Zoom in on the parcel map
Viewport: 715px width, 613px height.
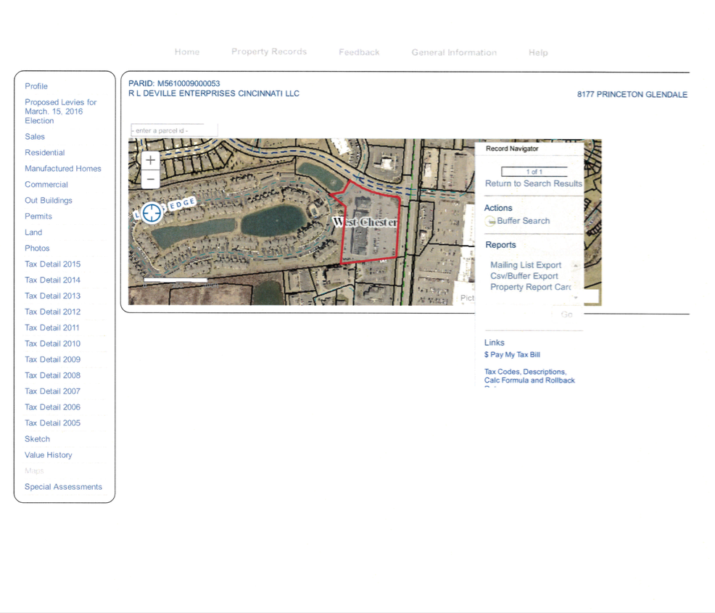point(150,160)
